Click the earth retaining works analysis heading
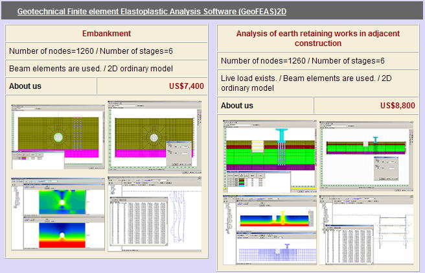425x273 pixels. [x=317, y=38]
